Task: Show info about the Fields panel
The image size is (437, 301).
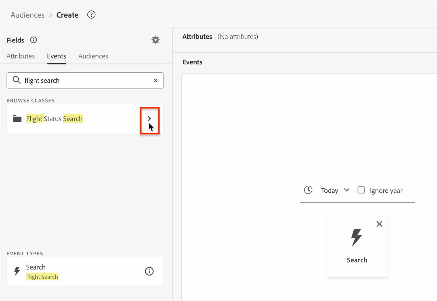Action: pos(33,40)
